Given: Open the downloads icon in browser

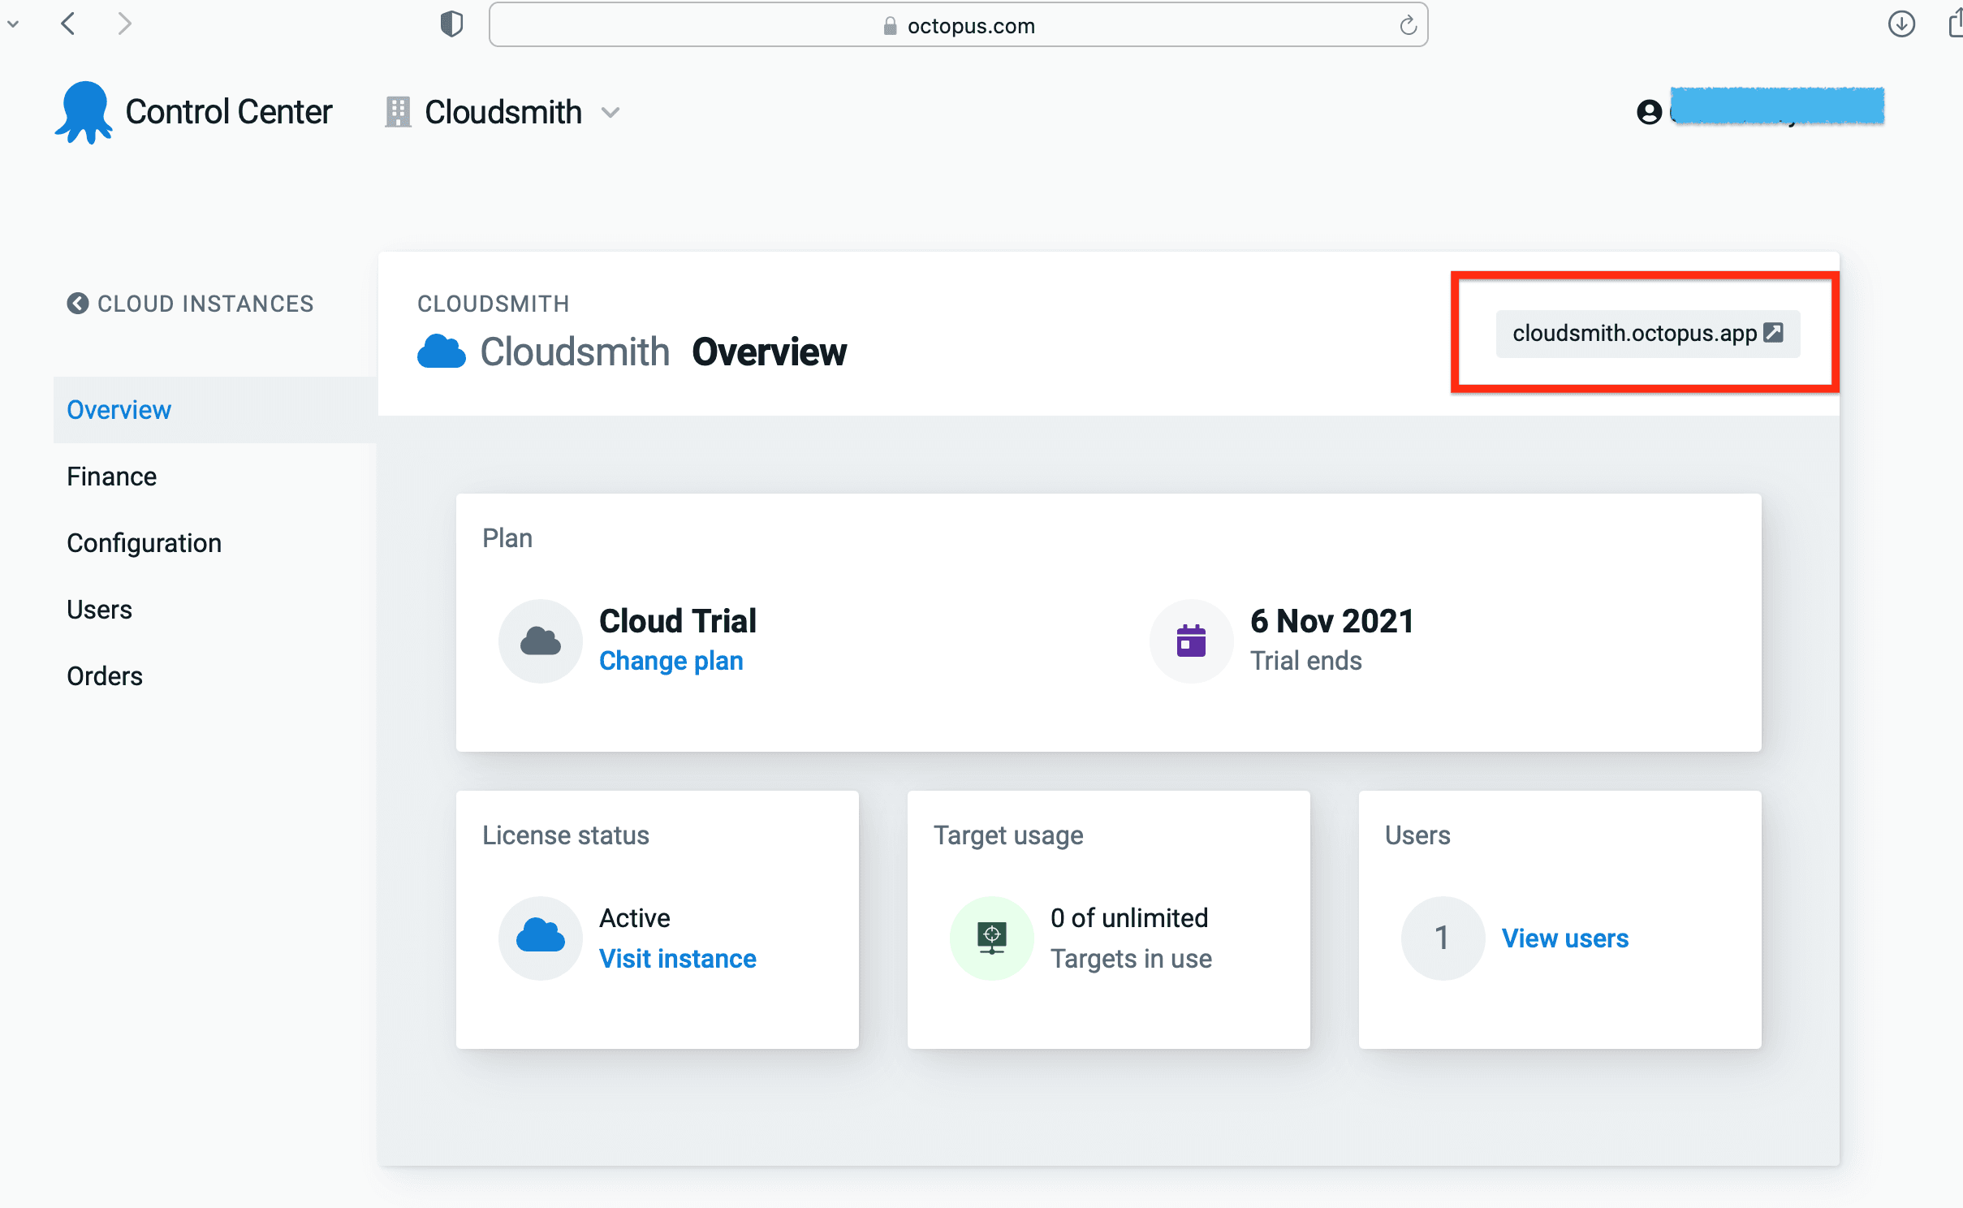Looking at the screenshot, I should [x=1901, y=24].
